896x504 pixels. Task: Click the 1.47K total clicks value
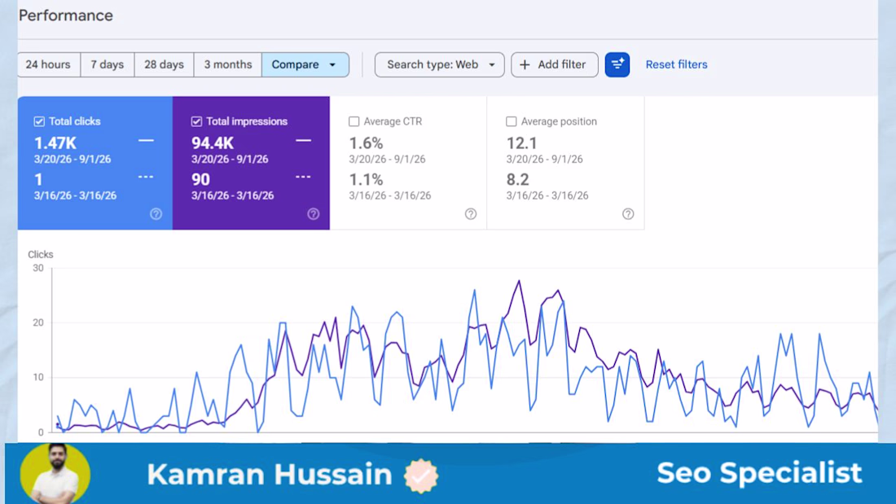pyautogui.click(x=55, y=142)
